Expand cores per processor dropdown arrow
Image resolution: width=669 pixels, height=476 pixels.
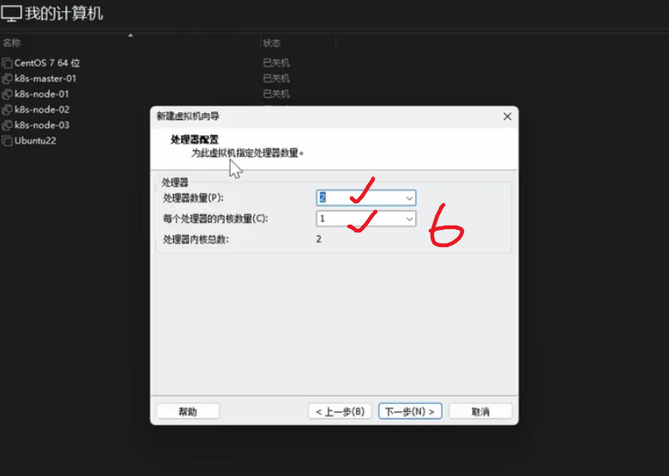coord(409,219)
